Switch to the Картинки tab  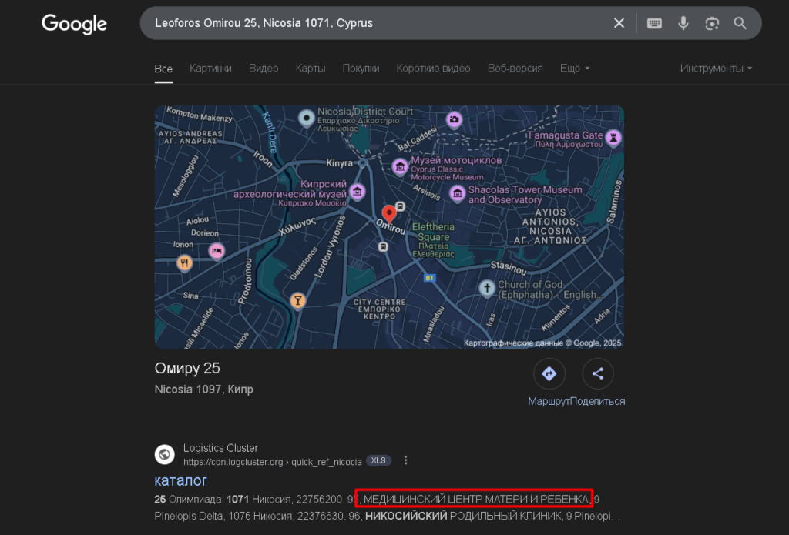210,69
